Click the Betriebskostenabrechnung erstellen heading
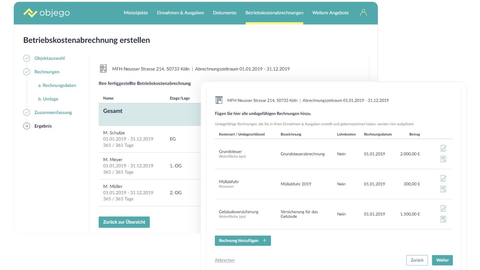 point(86,40)
